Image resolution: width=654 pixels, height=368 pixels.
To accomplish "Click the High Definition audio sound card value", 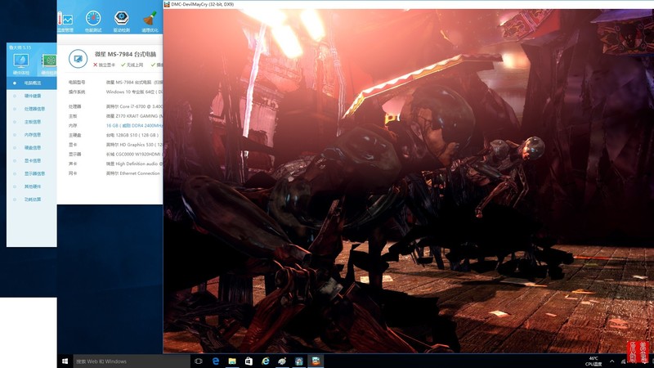I will click(x=134, y=164).
